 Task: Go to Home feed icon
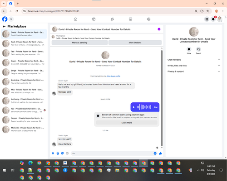click(x=75, y=19)
